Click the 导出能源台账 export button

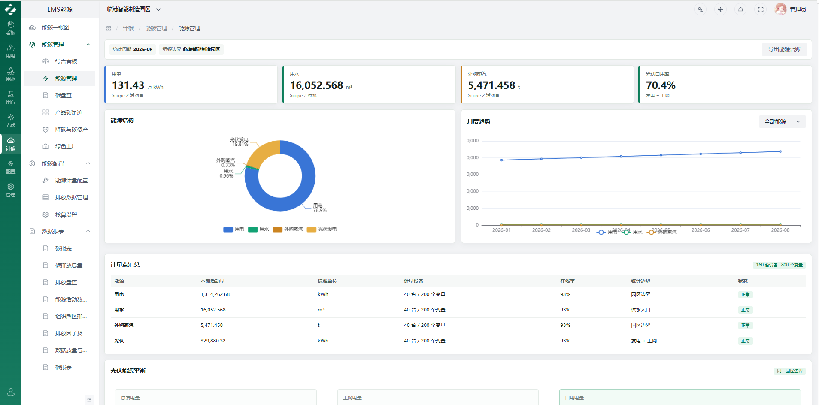[x=784, y=49]
